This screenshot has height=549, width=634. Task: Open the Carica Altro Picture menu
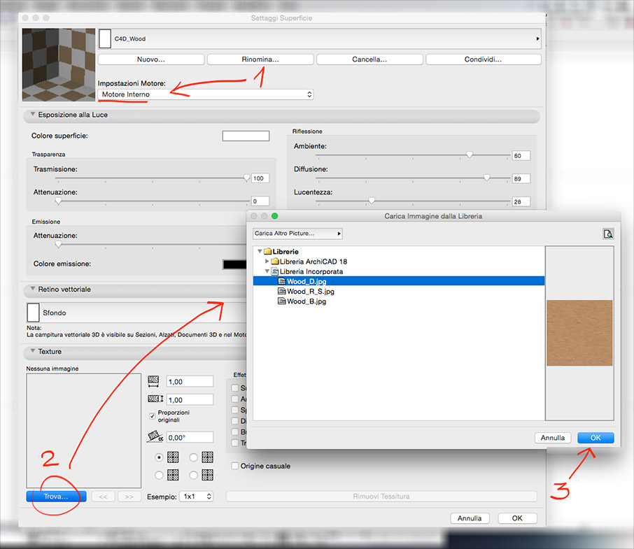297,234
